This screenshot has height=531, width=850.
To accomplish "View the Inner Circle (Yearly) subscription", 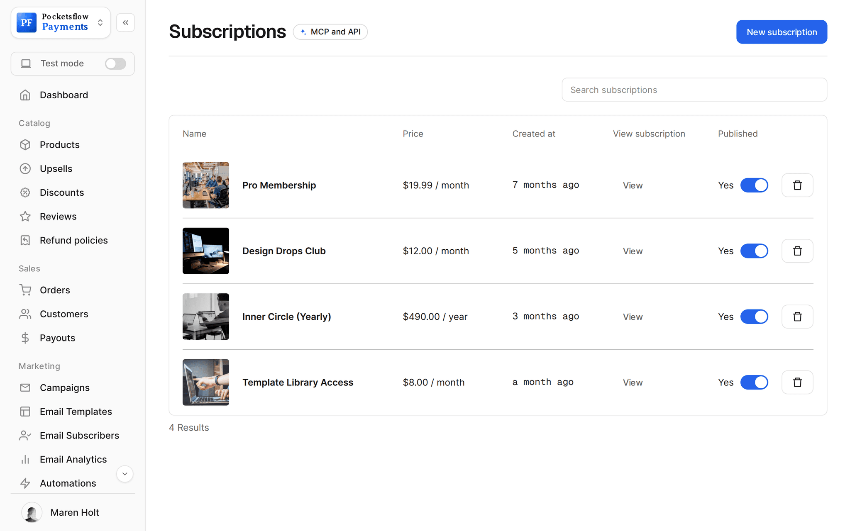I will (633, 317).
